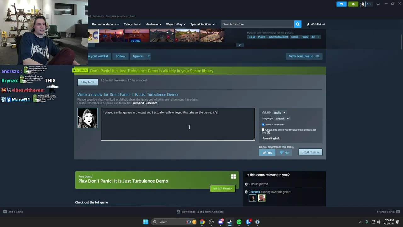Open the second friend's avatar
The height and width of the screenshot is (227, 403).
(x=262, y=198)
